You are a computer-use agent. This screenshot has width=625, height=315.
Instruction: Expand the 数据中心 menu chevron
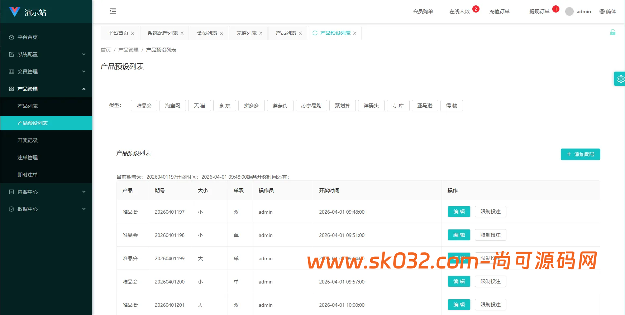tap(84, 209)
